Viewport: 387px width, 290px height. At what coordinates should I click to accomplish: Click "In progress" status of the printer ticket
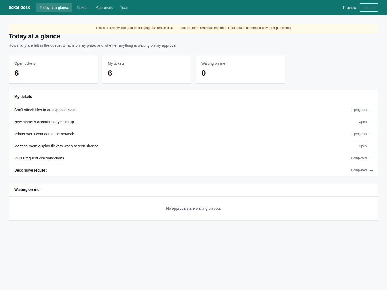pos(359,134)
